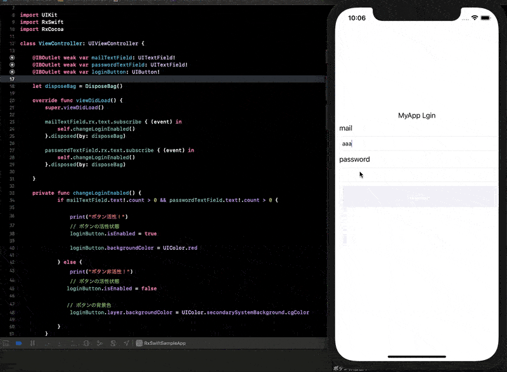
Task: Click the mailTextField.rx.text.subscribe line
Action: [113, 121]
